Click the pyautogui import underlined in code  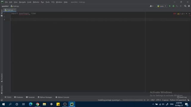[24, 13]
